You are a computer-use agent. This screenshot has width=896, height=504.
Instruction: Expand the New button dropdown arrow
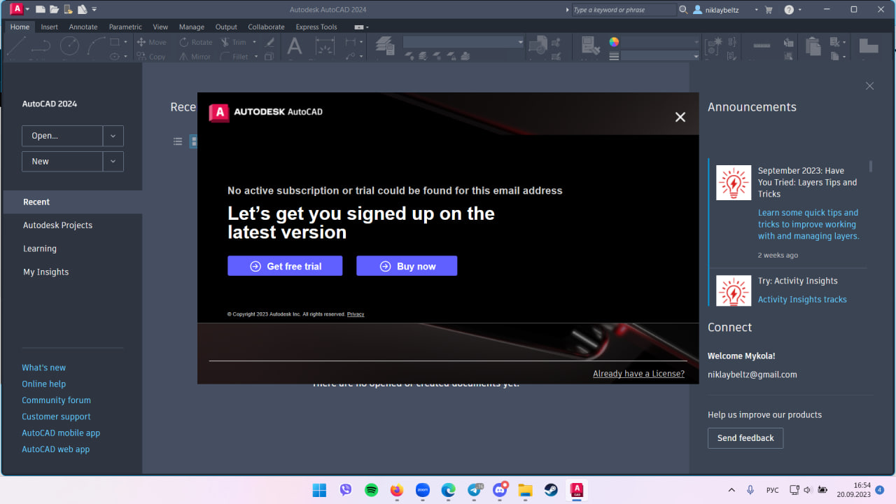pyautogui.click(x=113, y=161)
